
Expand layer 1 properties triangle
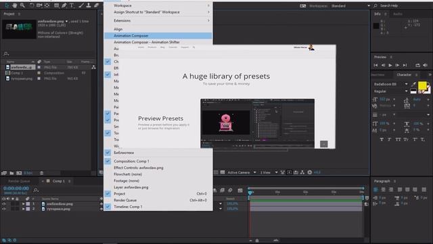[24, 204]
